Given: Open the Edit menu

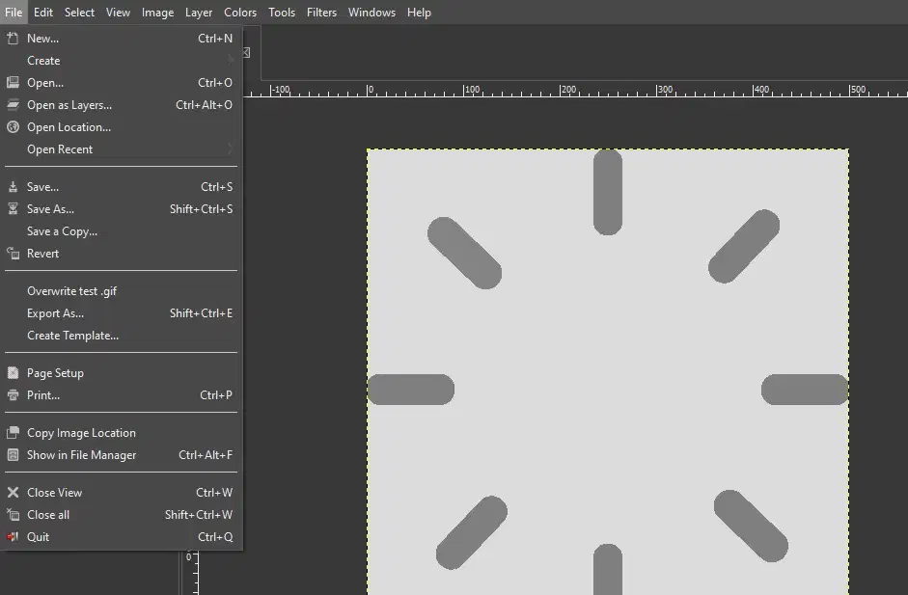Looking at the screenshot, I should [x=42, y=13].
